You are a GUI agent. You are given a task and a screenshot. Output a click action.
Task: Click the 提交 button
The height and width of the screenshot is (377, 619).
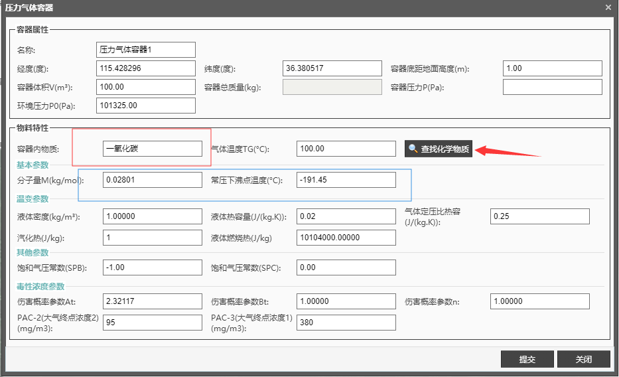[527, 359]
